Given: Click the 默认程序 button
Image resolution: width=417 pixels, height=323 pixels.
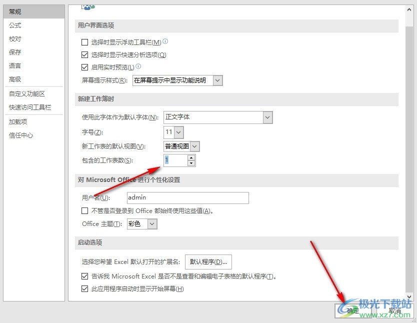Looking at the screenshot, I should tap(208, 261).
